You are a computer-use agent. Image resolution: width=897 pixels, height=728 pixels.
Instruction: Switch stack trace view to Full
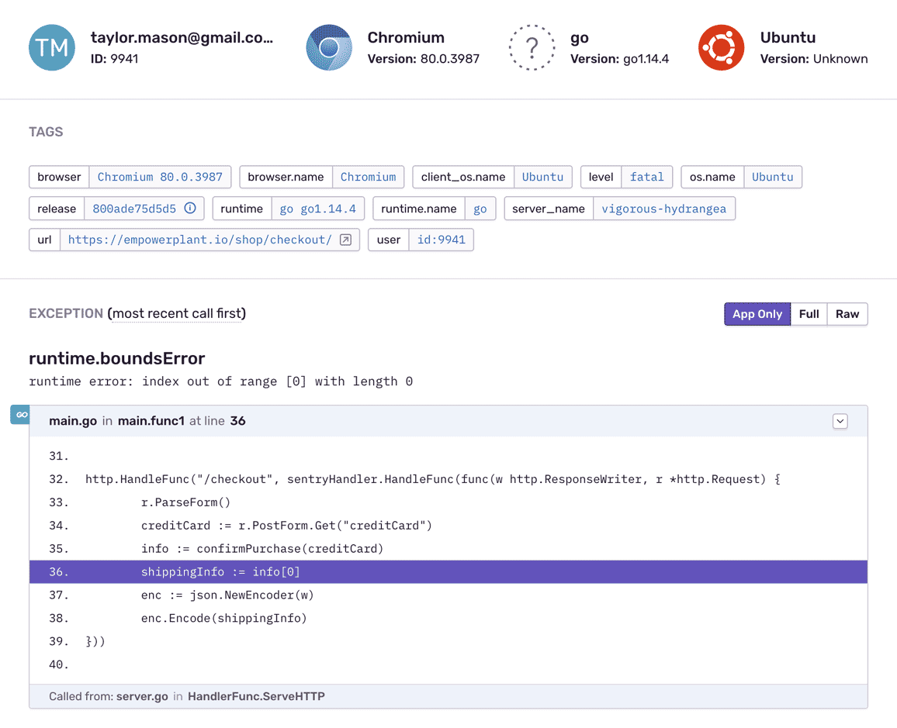[809, 314]
